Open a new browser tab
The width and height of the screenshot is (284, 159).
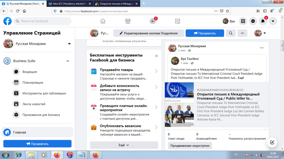pos(144,3)
